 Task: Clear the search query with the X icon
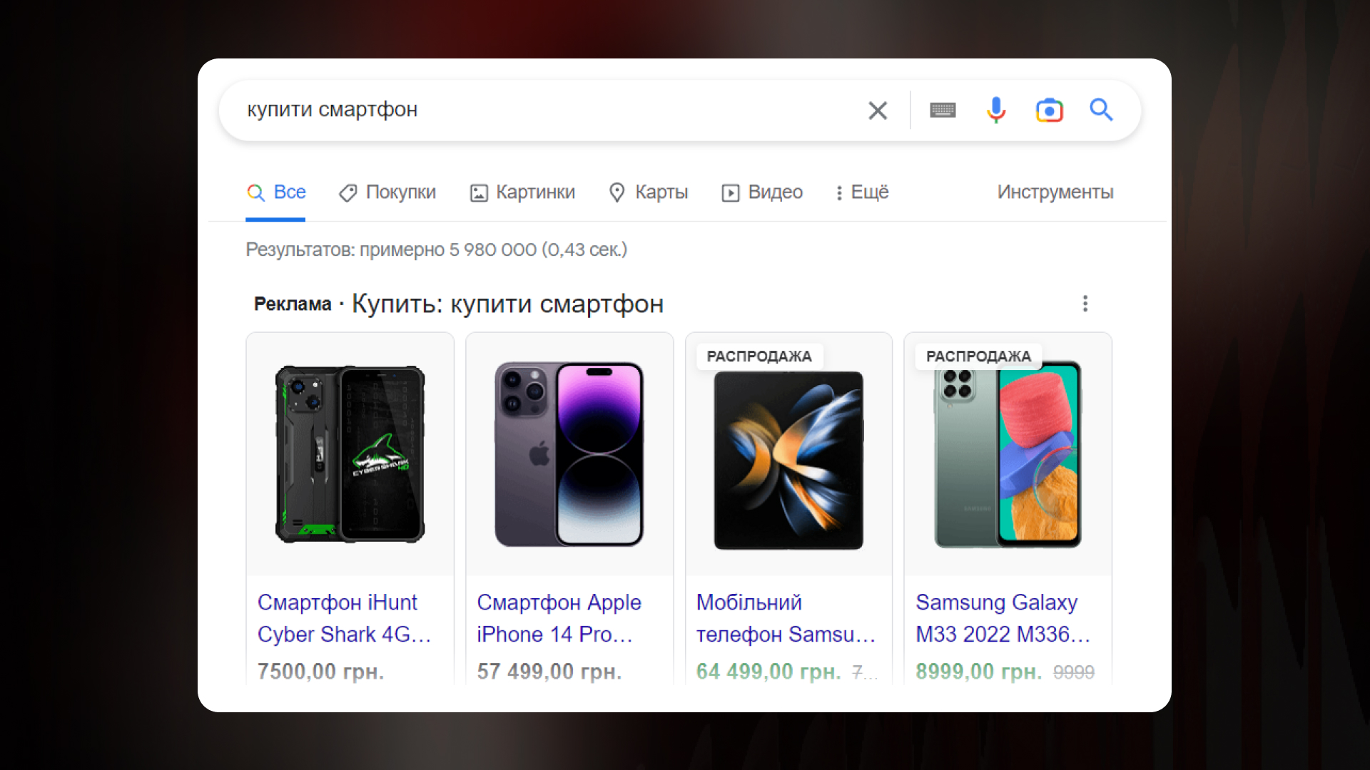point(878,111)
